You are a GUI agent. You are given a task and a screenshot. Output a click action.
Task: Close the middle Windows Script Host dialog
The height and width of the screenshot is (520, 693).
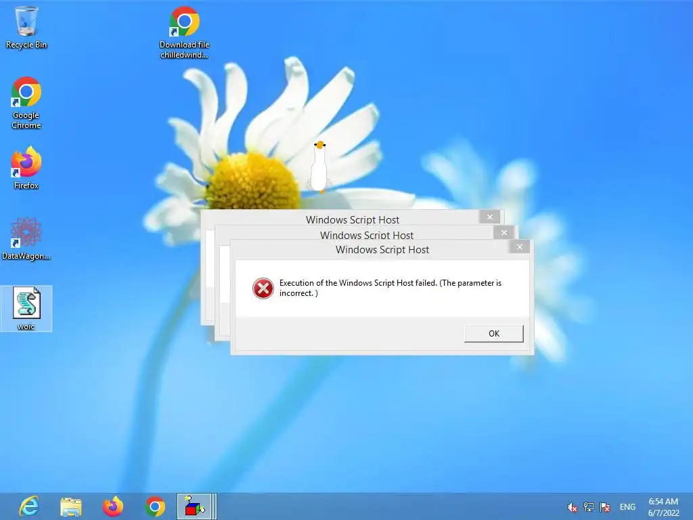pos(504,232)
